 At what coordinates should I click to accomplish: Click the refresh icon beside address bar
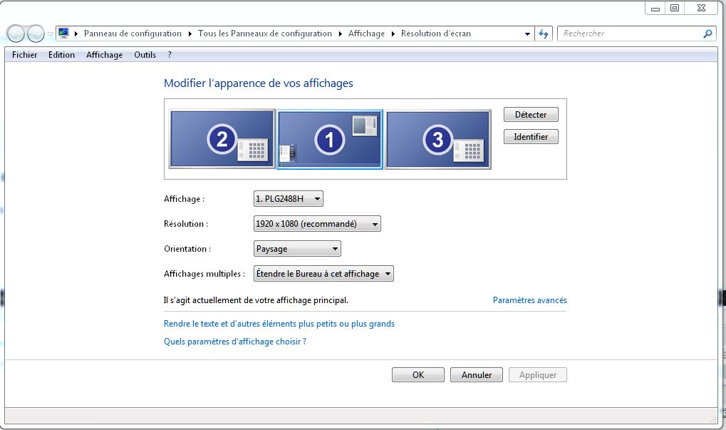coord(544,34)
